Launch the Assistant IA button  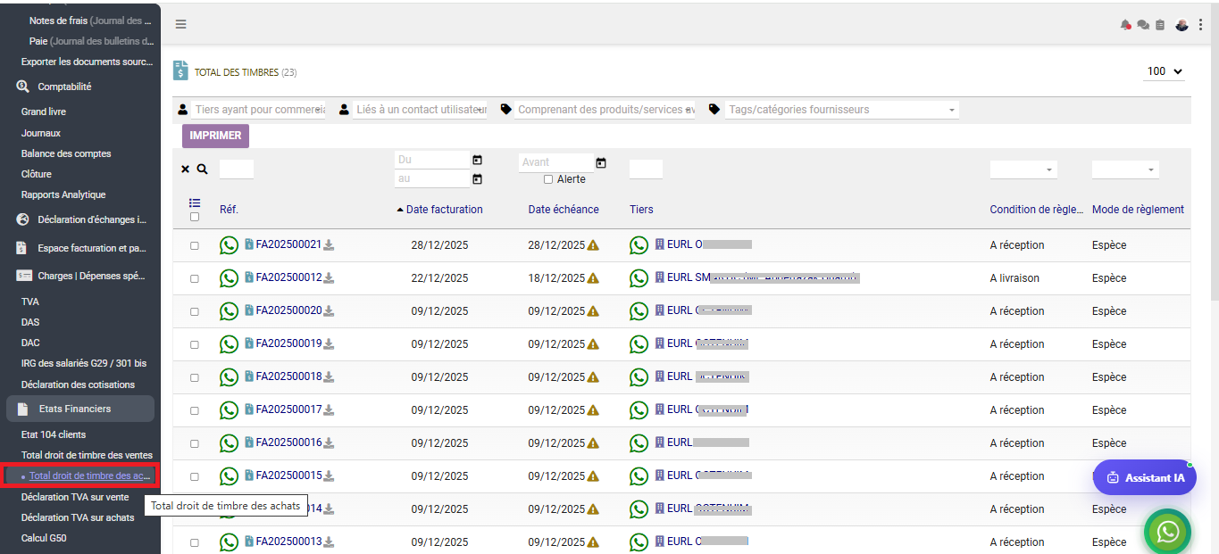[1145, 477]
